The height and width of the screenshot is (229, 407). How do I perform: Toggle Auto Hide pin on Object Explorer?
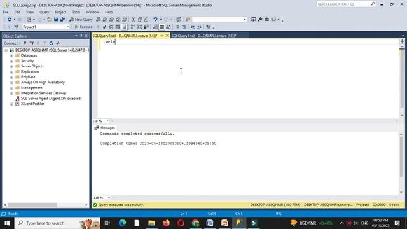pos(81,36)
